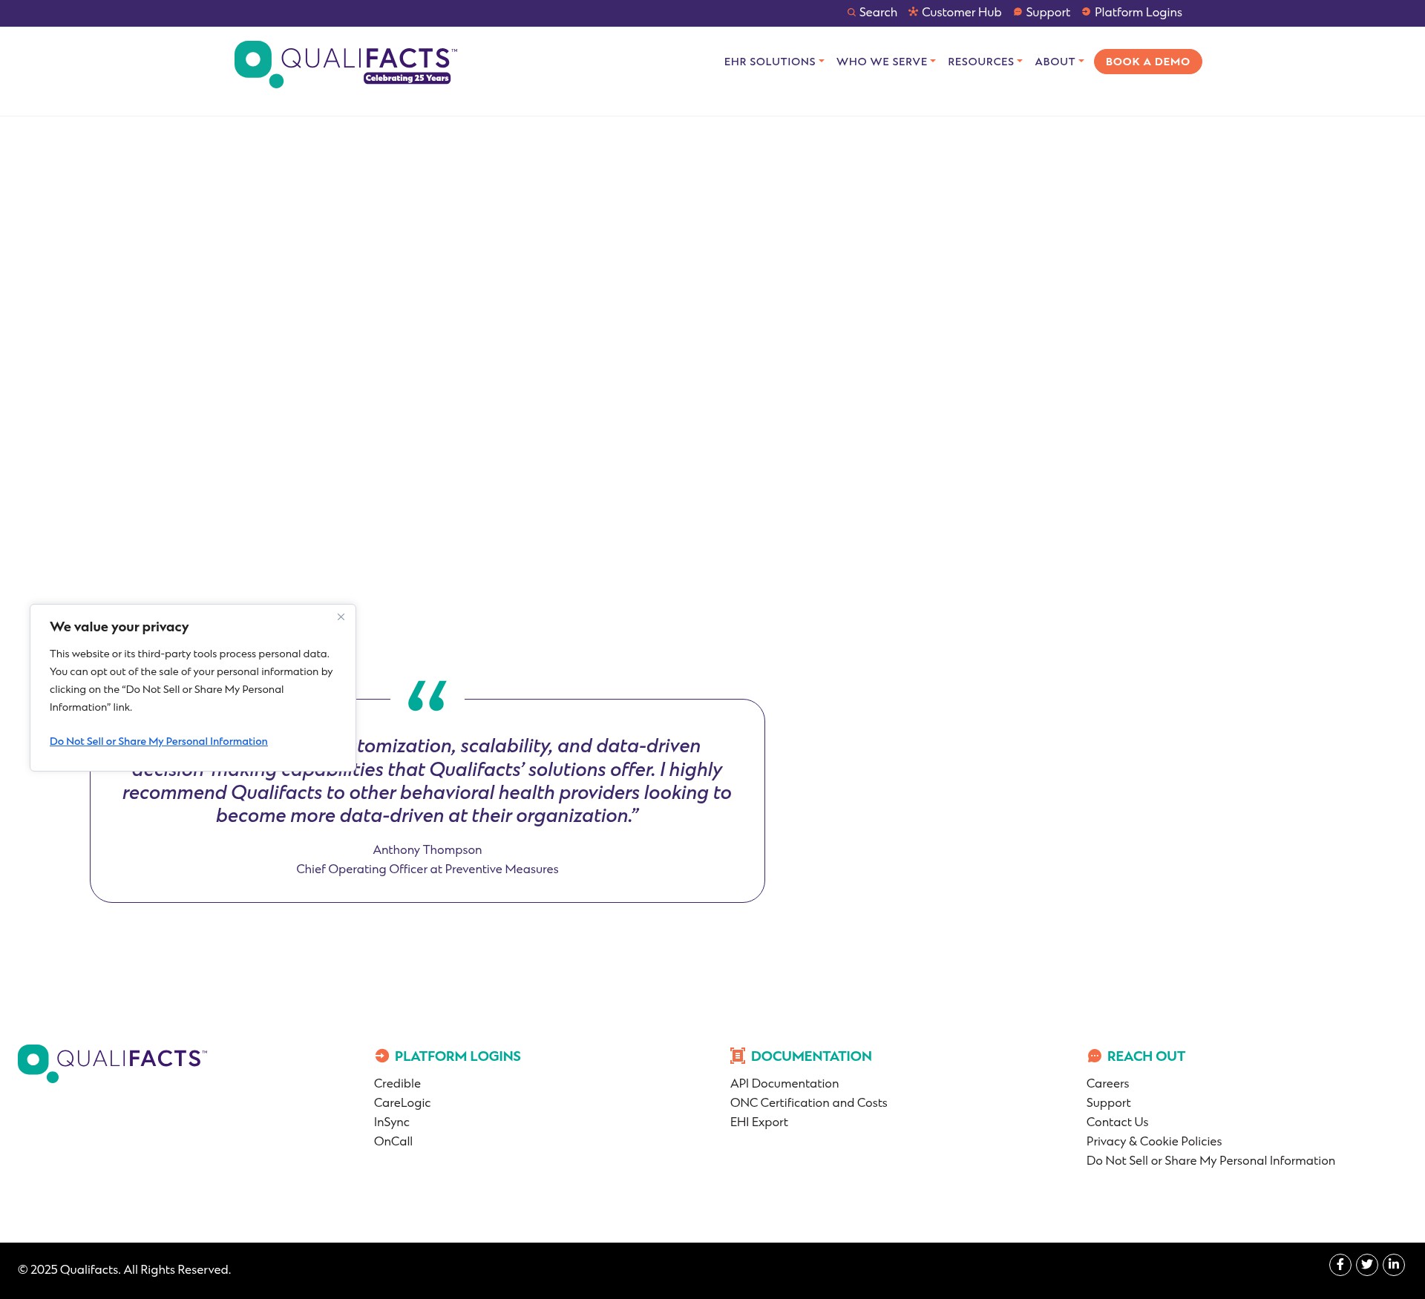The image size is (1425, 1299).
Task: Click the Qualifacts header logo
Action: [x=345, y=64]
